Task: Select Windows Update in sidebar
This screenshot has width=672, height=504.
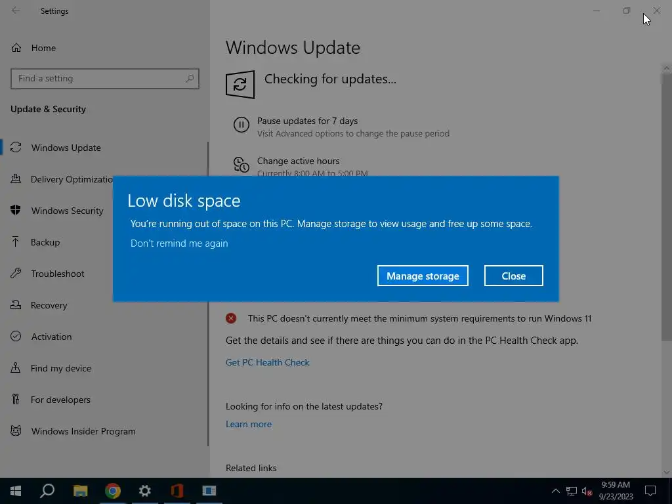Action: [66, 148]
